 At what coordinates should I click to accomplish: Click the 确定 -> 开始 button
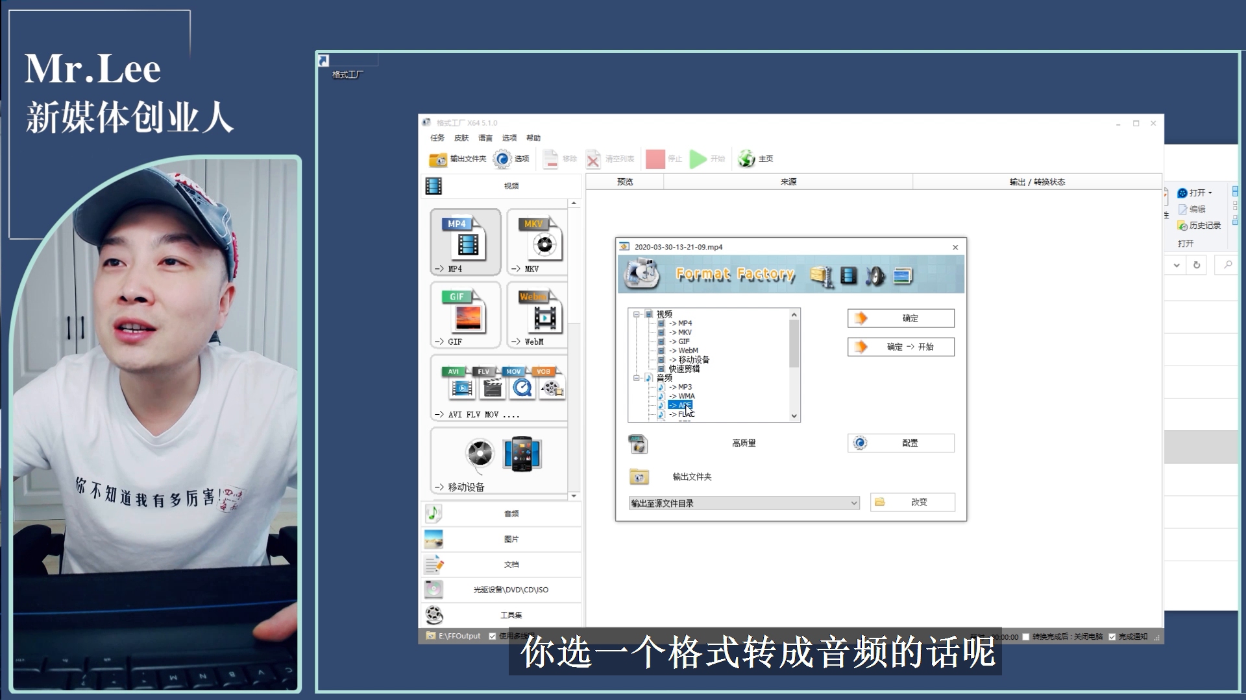pos(901,347)
